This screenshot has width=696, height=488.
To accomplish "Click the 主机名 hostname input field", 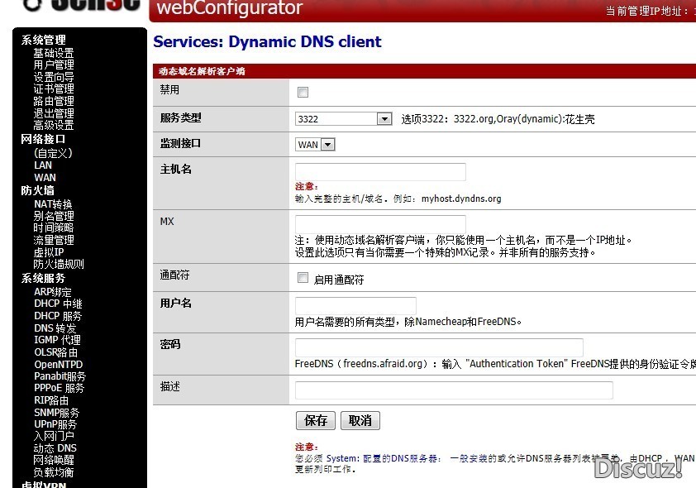I will 380,172.
